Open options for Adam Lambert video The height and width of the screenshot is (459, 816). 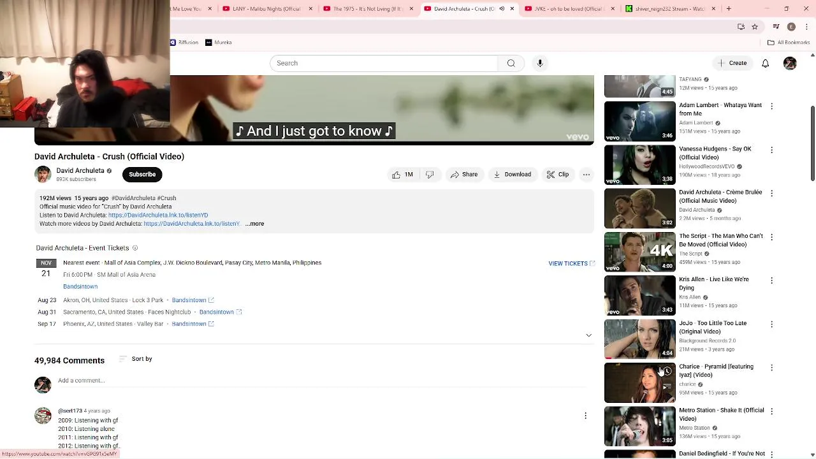click(771, 106)
